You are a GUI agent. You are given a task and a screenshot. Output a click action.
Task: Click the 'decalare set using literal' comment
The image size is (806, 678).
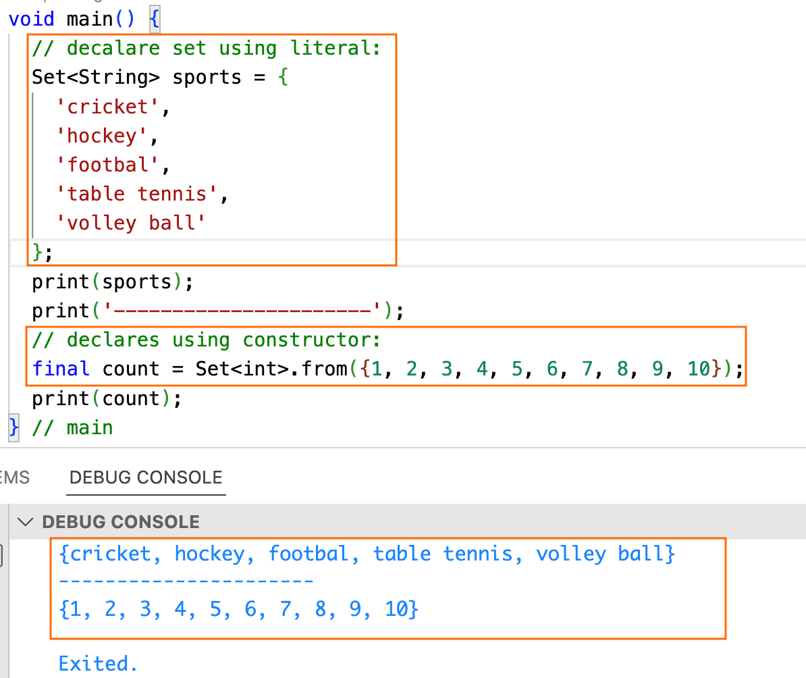tap(206, 49)
